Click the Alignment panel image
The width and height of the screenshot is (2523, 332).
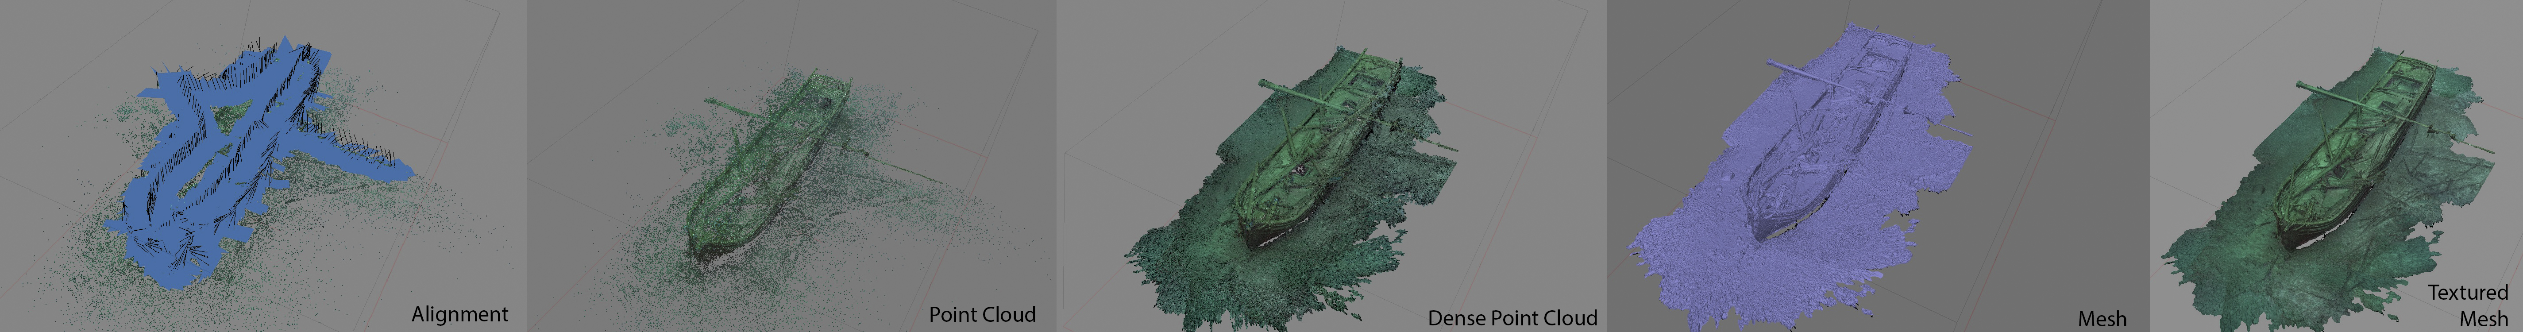[x=263, y=166]
